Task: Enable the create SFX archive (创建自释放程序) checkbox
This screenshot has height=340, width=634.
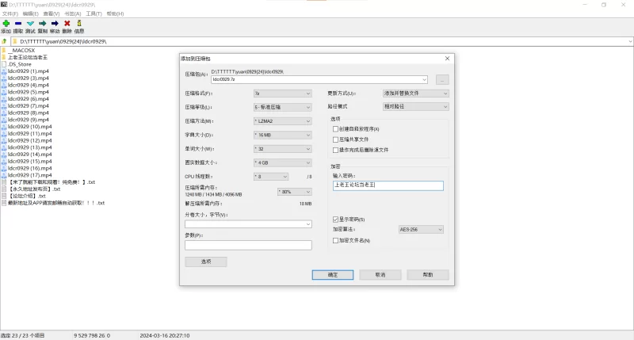Action: 336,128
